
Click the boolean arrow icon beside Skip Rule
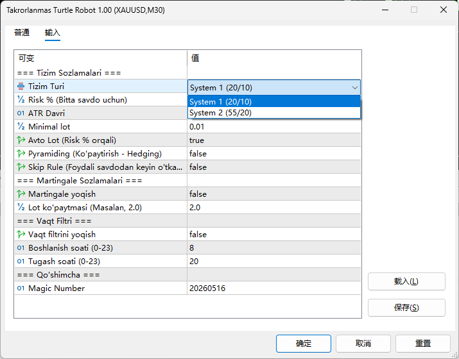coord(21,167)
